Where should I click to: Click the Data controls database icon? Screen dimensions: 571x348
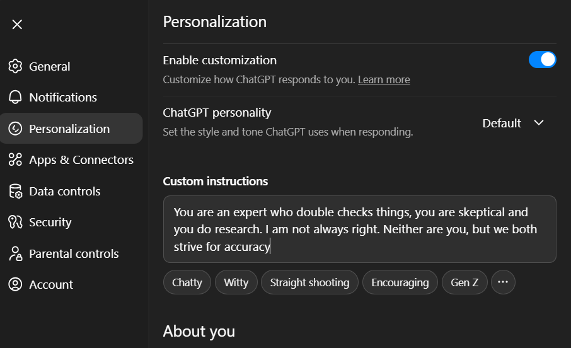tap(15, 191)
